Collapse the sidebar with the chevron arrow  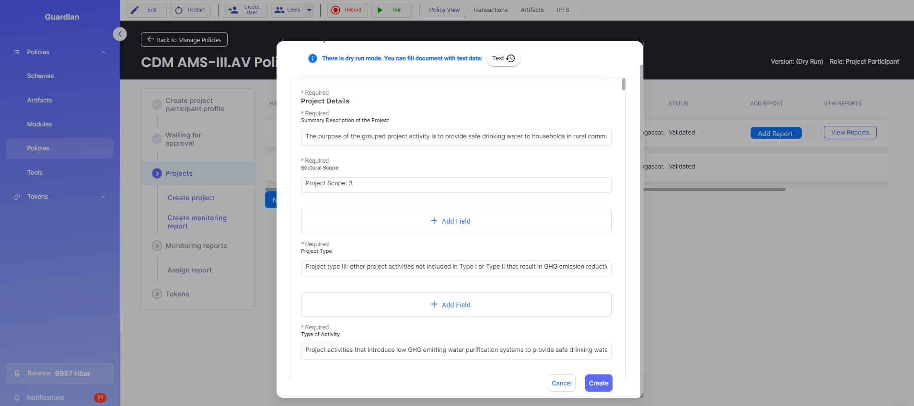120,34
